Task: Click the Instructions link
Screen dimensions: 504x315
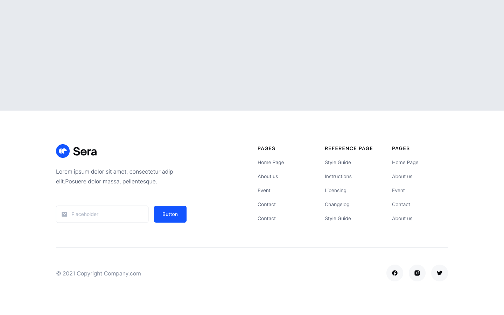Action: tap(338, 176)
